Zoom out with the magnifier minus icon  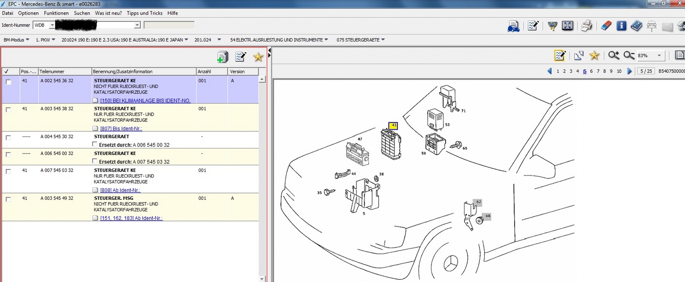point(629,55)
